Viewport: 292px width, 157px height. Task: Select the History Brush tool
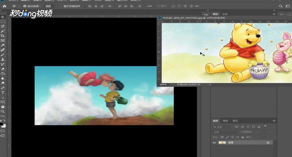click(x=3, y=64)
